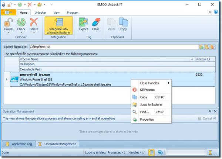Image resolution: width=222 pixels, height=159 pixels.
Task: Click the Copy ribbon button
Action: point(123,24)
